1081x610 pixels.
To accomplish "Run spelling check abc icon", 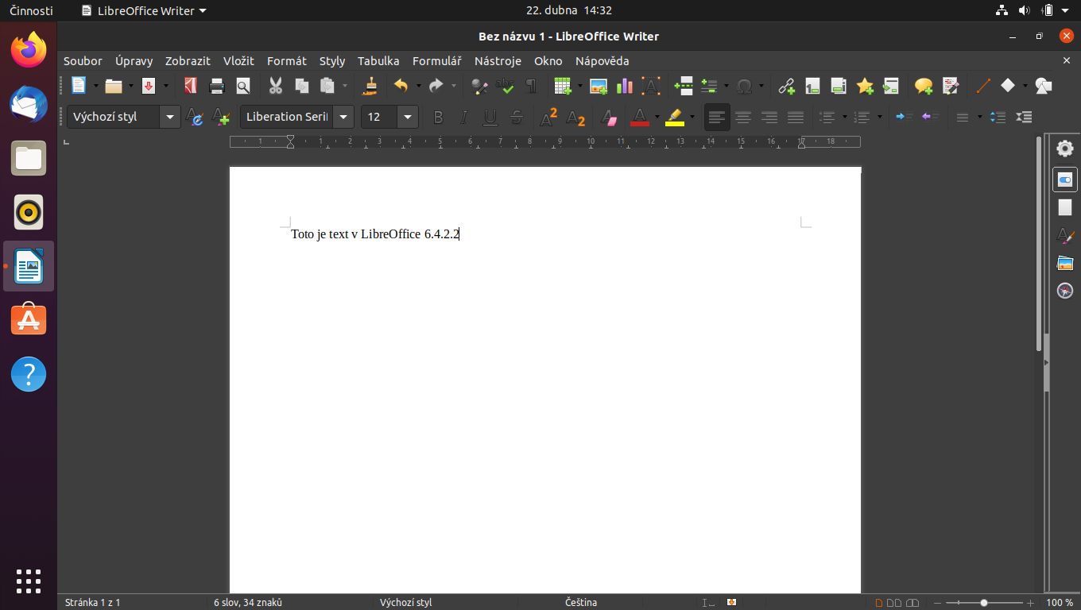I will (x=505, y=86).
